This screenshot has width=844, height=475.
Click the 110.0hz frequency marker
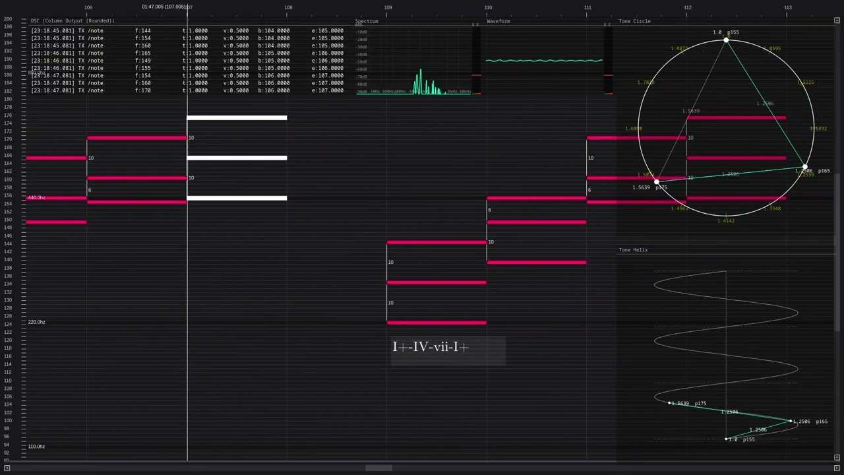tap(36, 447)
